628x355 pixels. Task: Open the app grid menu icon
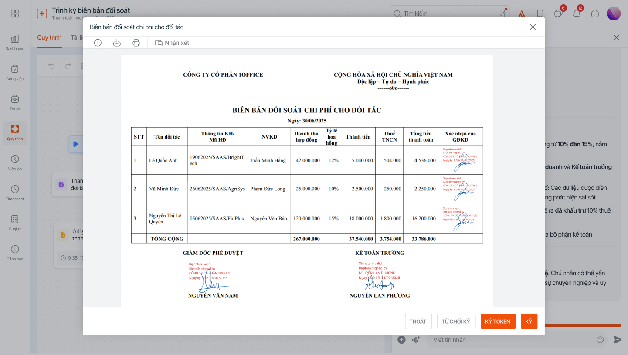pos(15,14)
